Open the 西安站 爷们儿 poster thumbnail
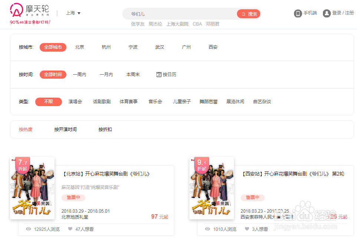 [x=212, y=188]
